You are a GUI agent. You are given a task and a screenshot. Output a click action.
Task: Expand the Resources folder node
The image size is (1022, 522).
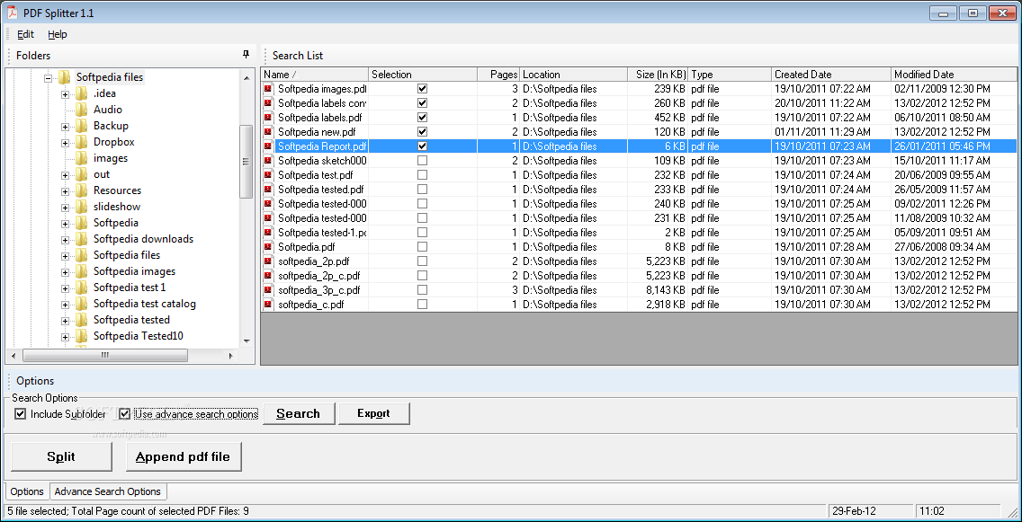click(x=65, y=191)
